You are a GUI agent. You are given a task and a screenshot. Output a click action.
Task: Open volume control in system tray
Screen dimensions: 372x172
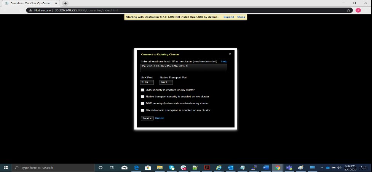coord(340,167)
